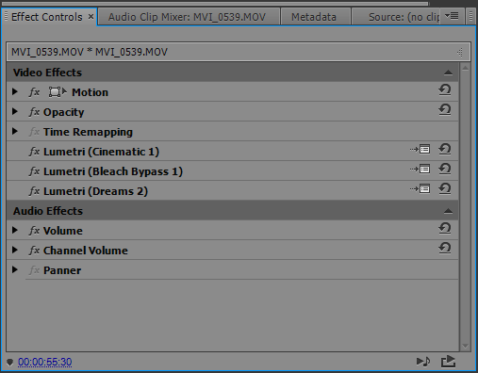Select the Panner effect name
This screenshot has height=373, width=478.
[62, 270]
